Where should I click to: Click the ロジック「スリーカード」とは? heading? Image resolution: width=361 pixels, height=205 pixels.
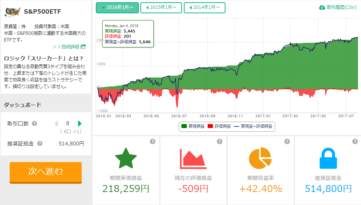click(43, 58)
